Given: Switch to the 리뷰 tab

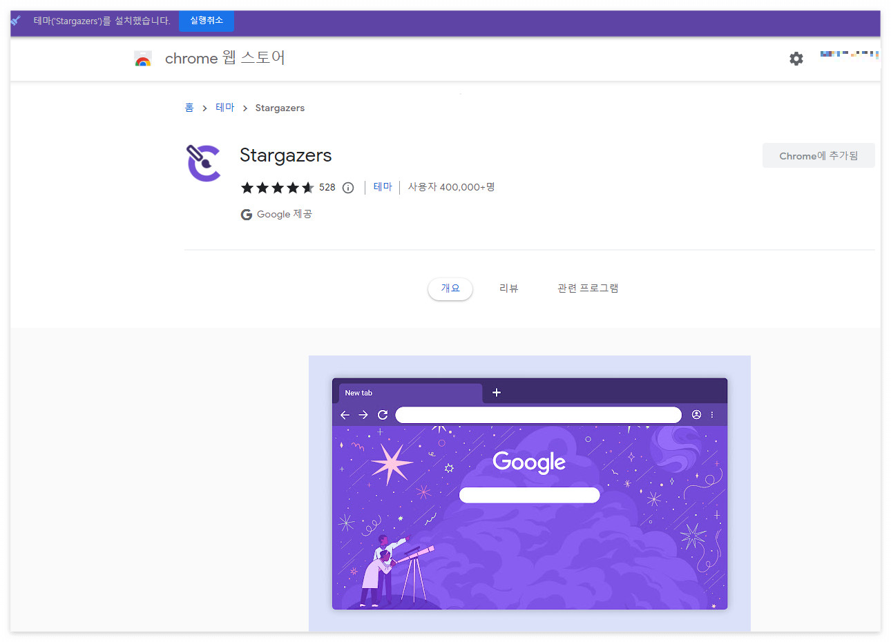Looking at the screenshot, I should tap(509, 289).
